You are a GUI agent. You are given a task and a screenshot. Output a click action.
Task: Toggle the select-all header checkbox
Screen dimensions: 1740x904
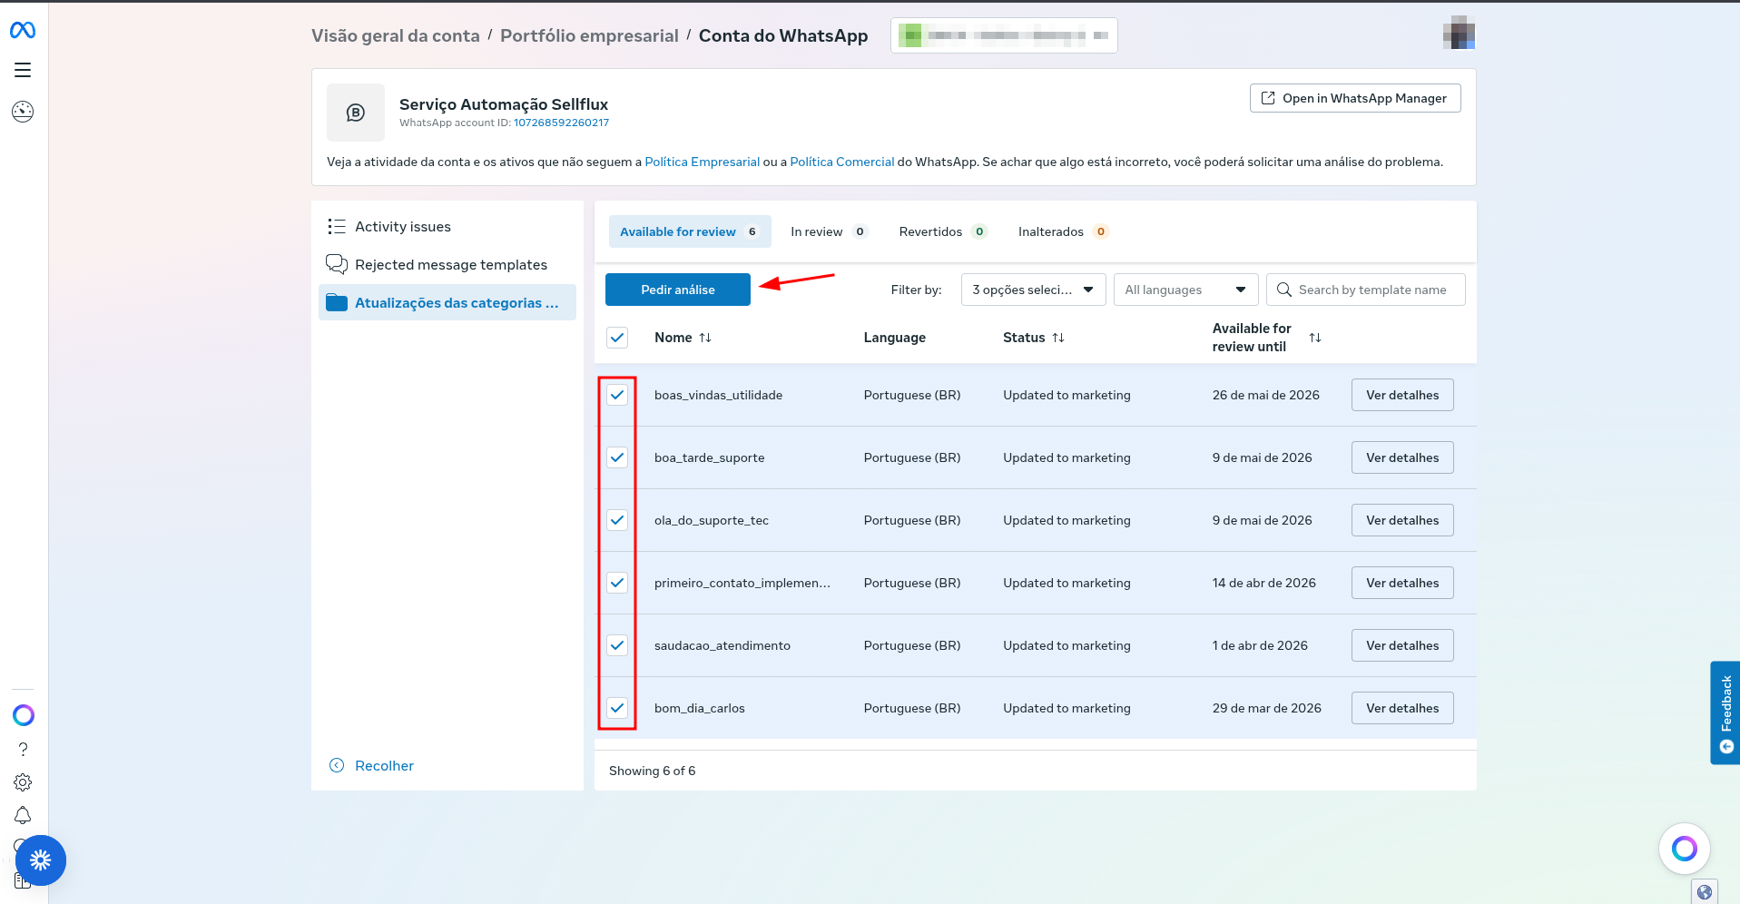click(x=617, y=338)
